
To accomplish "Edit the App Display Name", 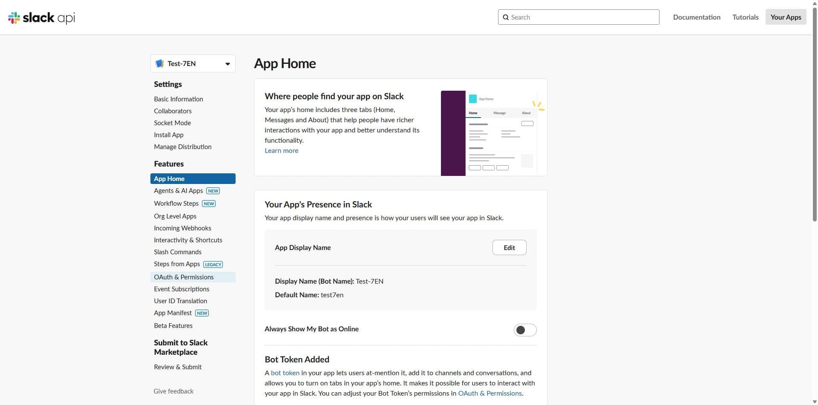I will click(x=509, y=247).
